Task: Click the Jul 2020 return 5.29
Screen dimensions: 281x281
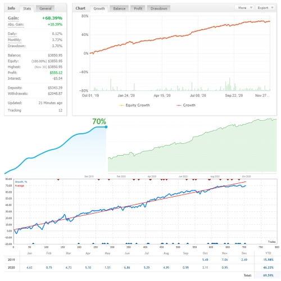Action: click(x=147, y=268)
